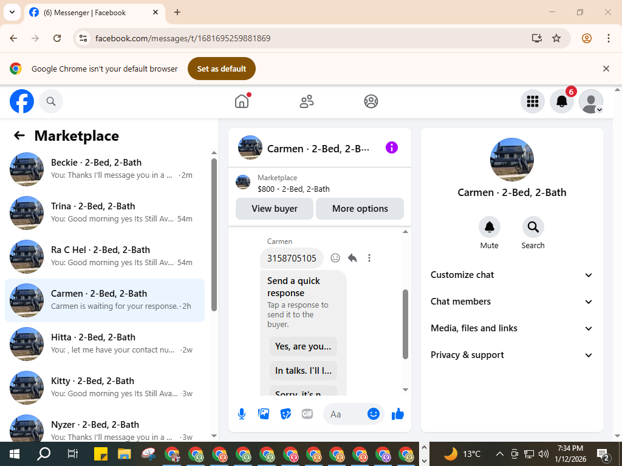Select the Carmen · 2-Bed, 2-Bath conversation

[104, 300]
